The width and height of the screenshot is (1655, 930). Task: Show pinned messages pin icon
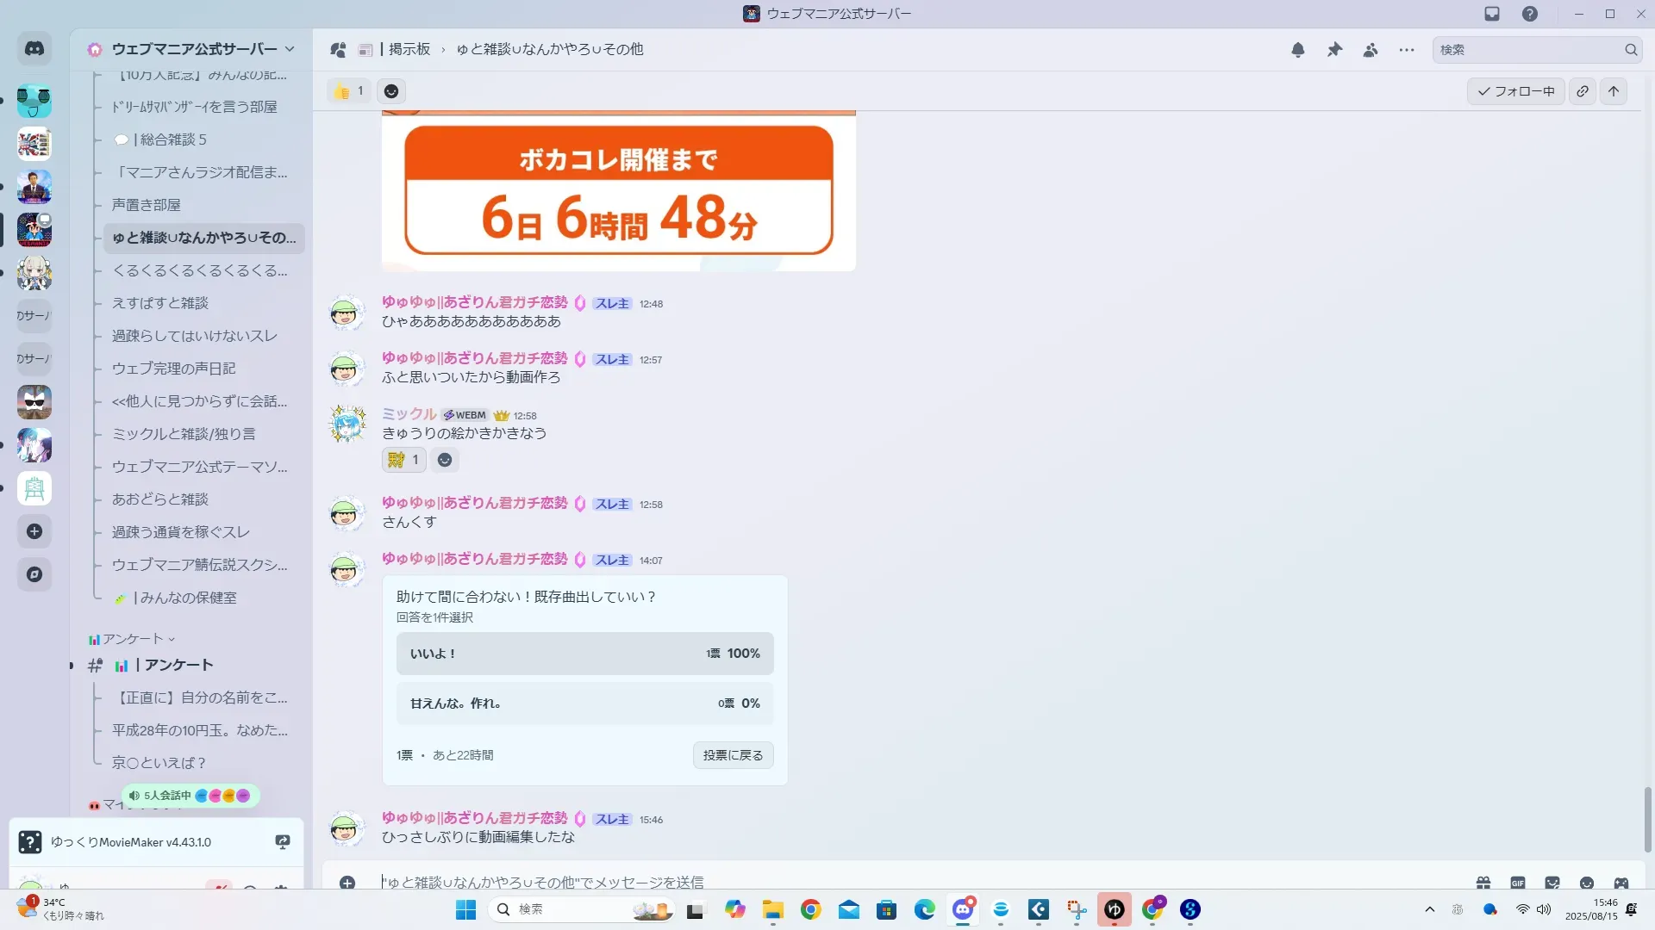pyautogui.click(x=1334, y=50)
